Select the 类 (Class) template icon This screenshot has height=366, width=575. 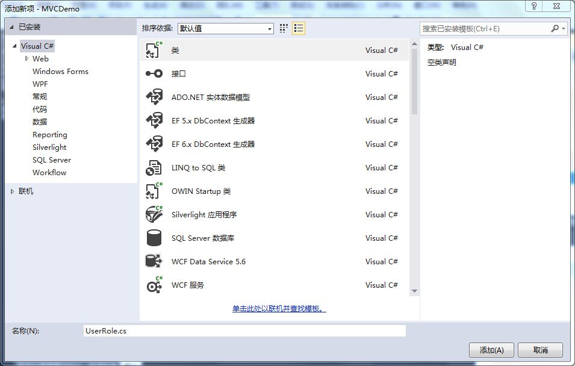coord(154,50)
